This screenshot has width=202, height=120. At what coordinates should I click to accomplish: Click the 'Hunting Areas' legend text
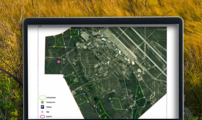click(x=51, y=98)
